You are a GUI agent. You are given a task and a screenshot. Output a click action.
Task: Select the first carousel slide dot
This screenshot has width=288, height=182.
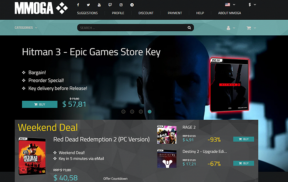pos(123,112)
